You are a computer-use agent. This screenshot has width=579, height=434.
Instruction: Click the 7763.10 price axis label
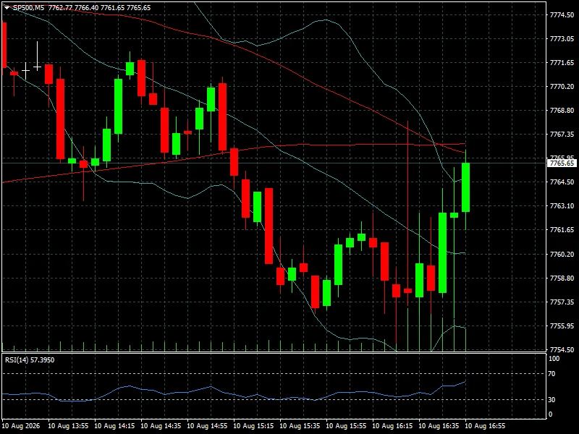click(x=562, y=206)
